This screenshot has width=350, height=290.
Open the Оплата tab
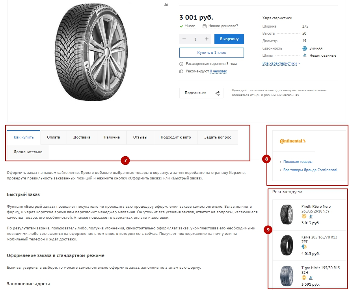point(53,137)
